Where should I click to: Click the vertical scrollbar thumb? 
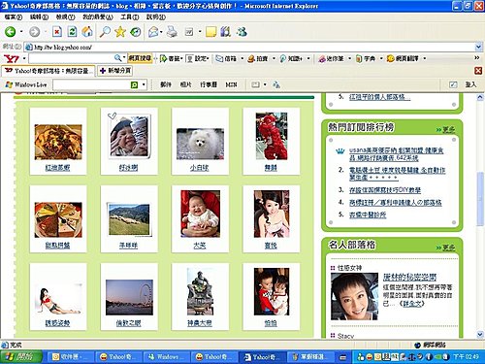[480, 199]
